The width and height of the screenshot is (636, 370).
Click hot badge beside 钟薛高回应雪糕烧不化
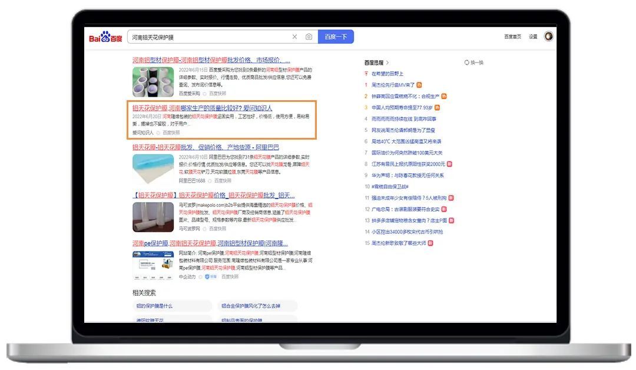444,96
